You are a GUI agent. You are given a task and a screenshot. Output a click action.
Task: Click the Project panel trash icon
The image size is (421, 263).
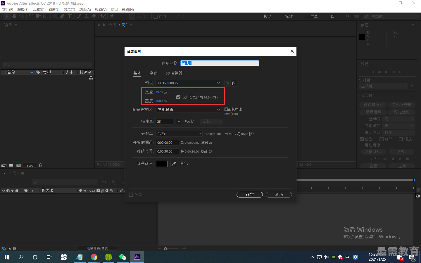click(41, 165)
